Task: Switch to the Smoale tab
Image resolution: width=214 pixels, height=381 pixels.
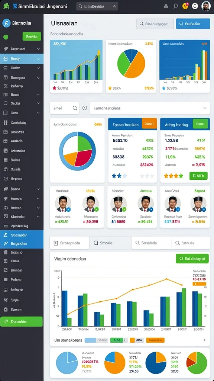Action: [110, 243]
